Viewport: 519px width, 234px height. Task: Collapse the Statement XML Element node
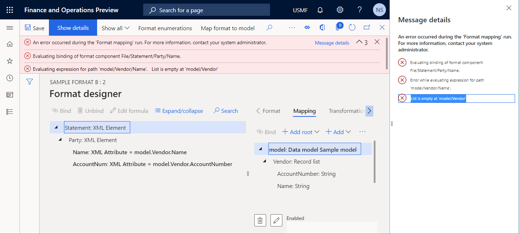click(x=56, y=127)
